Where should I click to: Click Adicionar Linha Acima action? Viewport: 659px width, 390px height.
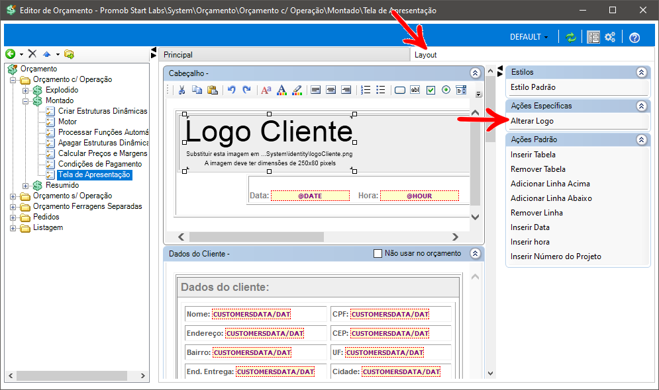coord(550,184)
